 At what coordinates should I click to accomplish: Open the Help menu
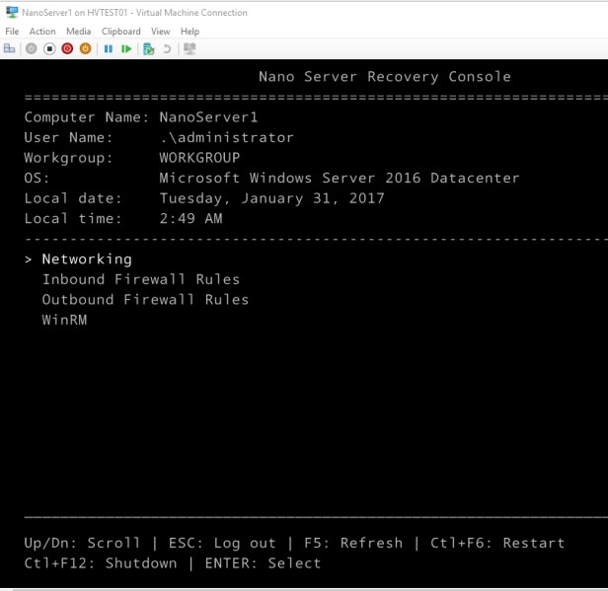coord(190,32)
